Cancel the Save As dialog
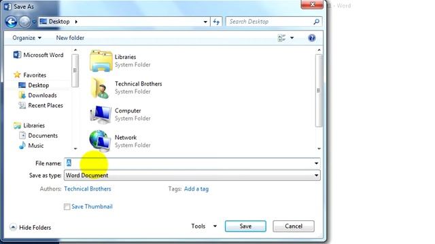This screenshot has width=435, height=244. [294, 226]
